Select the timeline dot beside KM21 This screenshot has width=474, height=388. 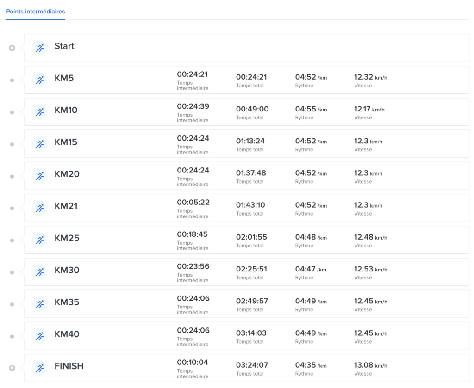(x=12, y=209)
